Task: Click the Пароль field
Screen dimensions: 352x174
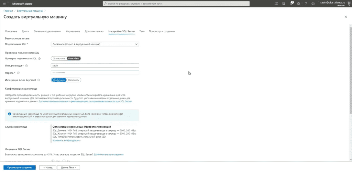Action: 95,73
